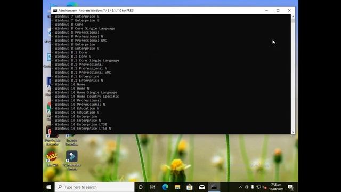
Task: Click the 'Windows 8 Core Single Language' line
Action: point(85,28)
